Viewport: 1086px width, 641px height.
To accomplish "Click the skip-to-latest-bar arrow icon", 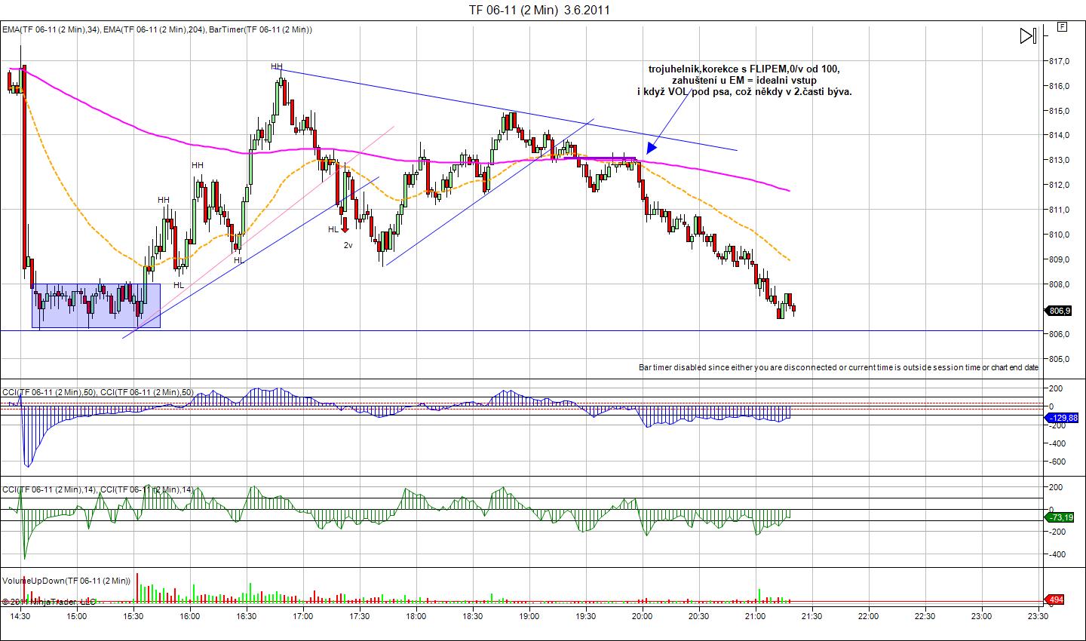I will [x=1028, y=35].
